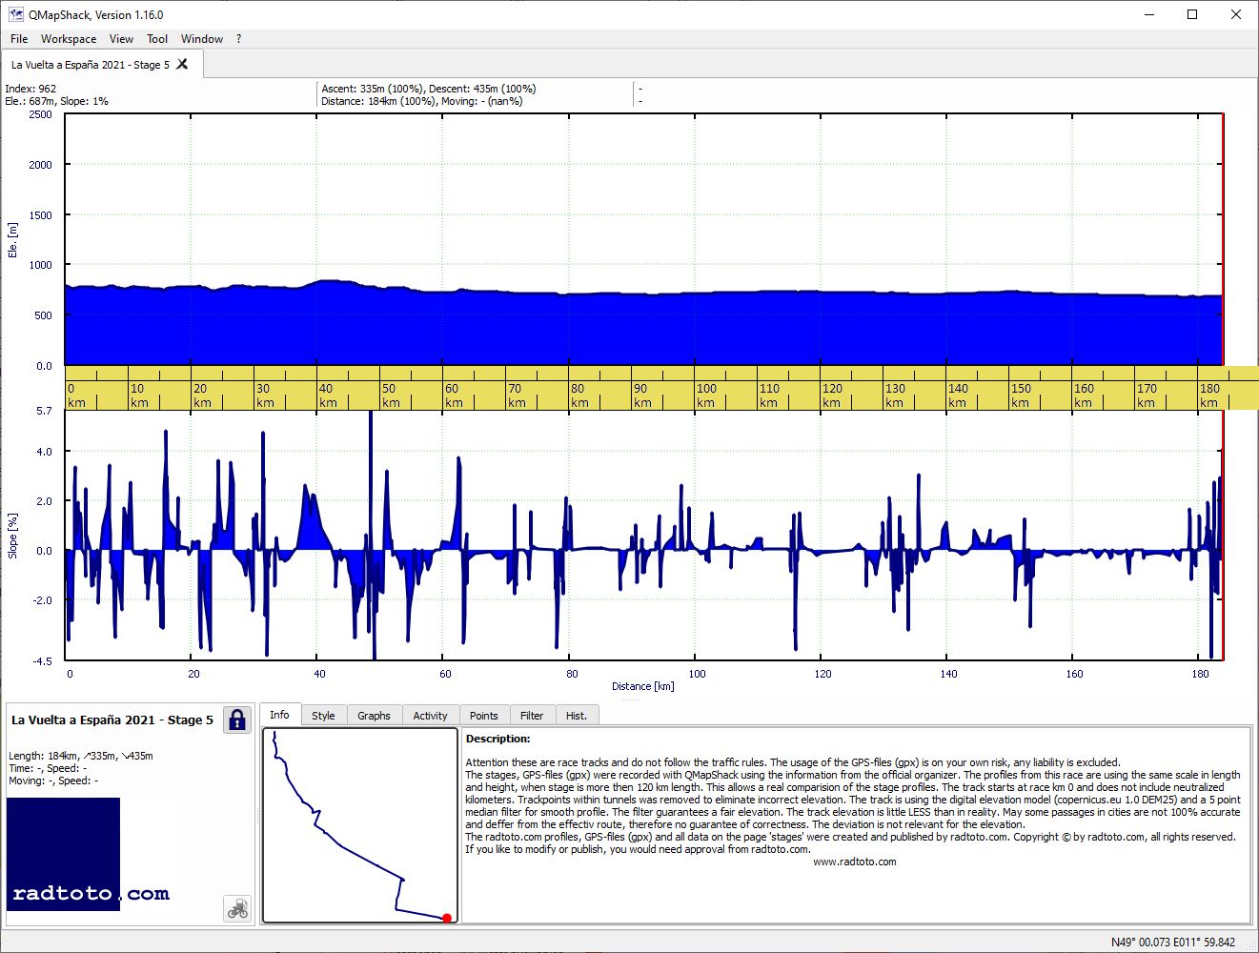Switch to the Filter tab
Screen dimensions: 1259x953
532,716
